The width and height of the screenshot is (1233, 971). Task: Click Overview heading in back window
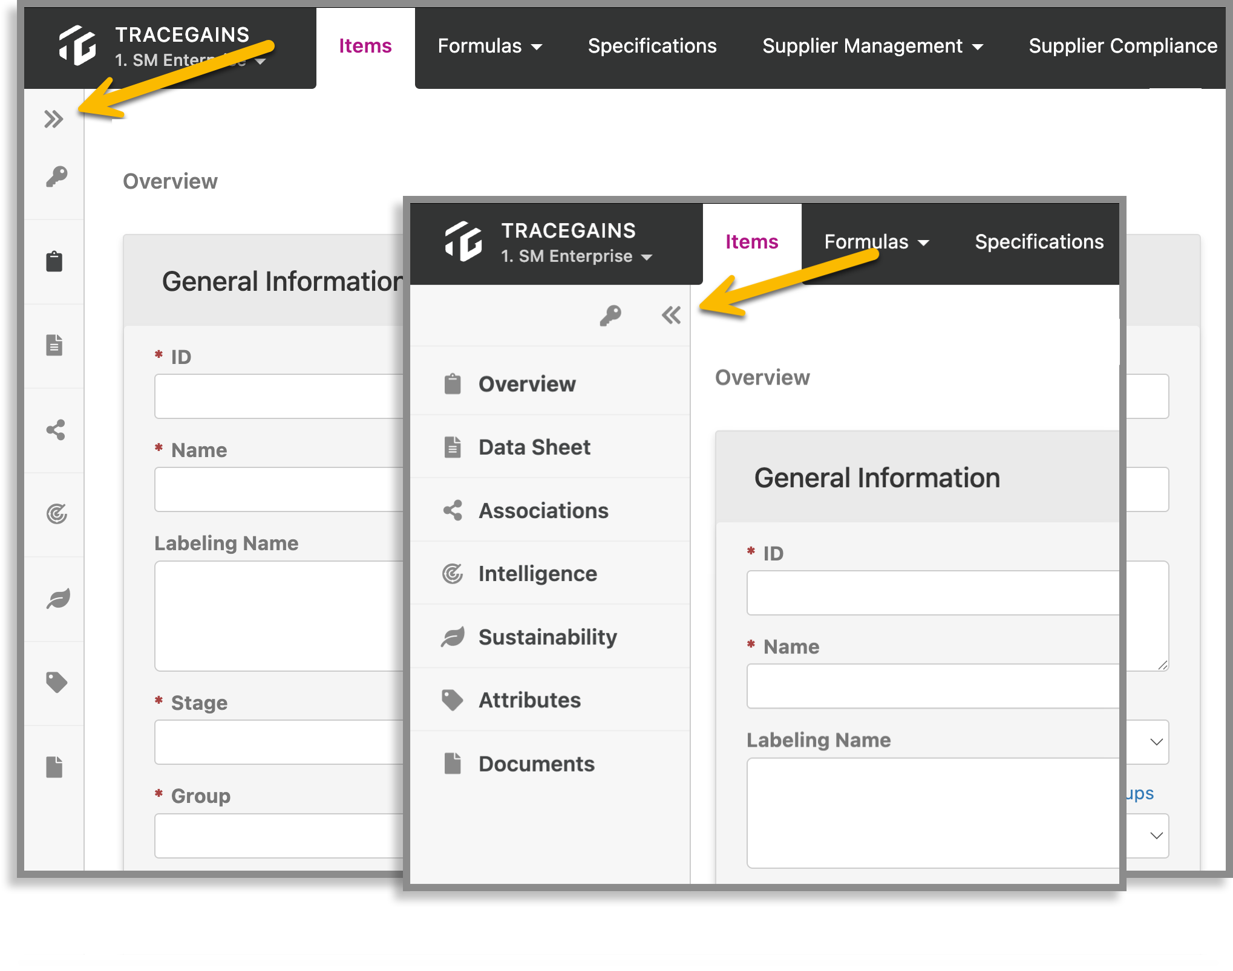click(x=170, y=181)
